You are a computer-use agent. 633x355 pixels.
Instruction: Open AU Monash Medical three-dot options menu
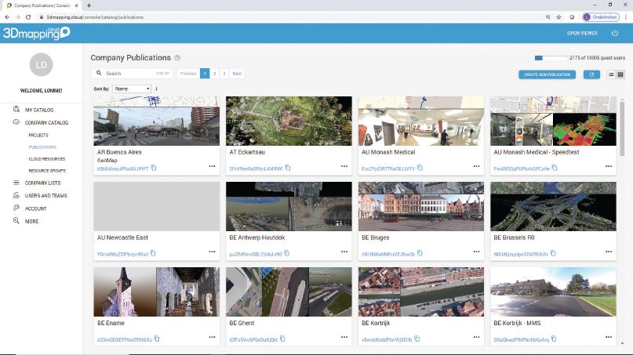click(476, 166)
